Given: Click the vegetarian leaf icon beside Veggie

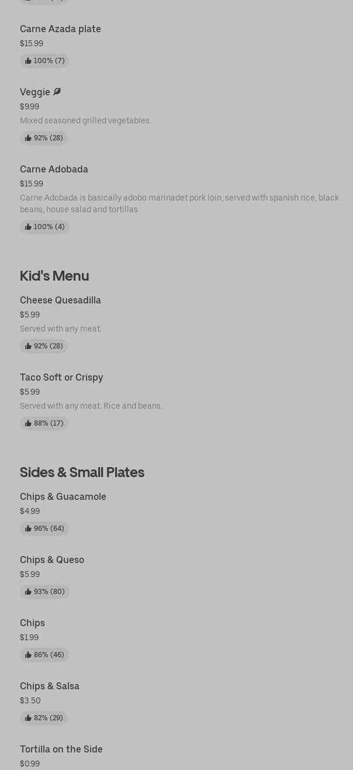Looking at the screenshot, I should (57, 92).
